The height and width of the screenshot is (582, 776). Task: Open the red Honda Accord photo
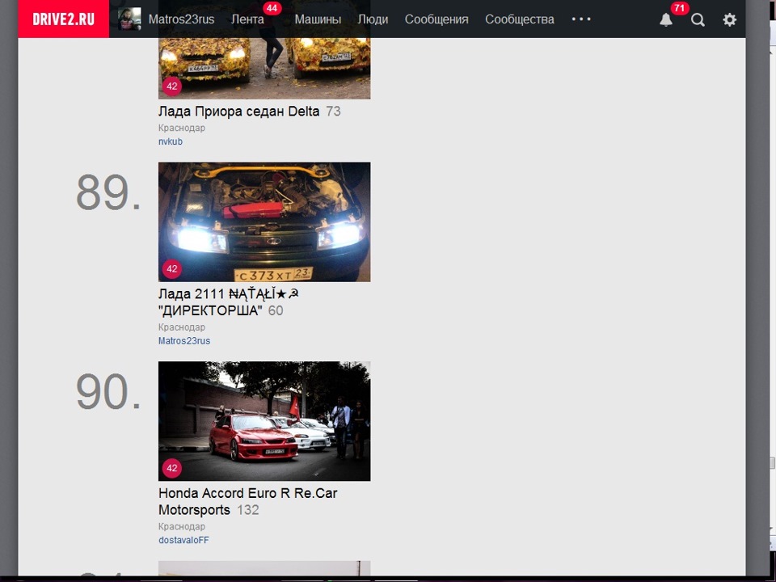tap(264, 421)
